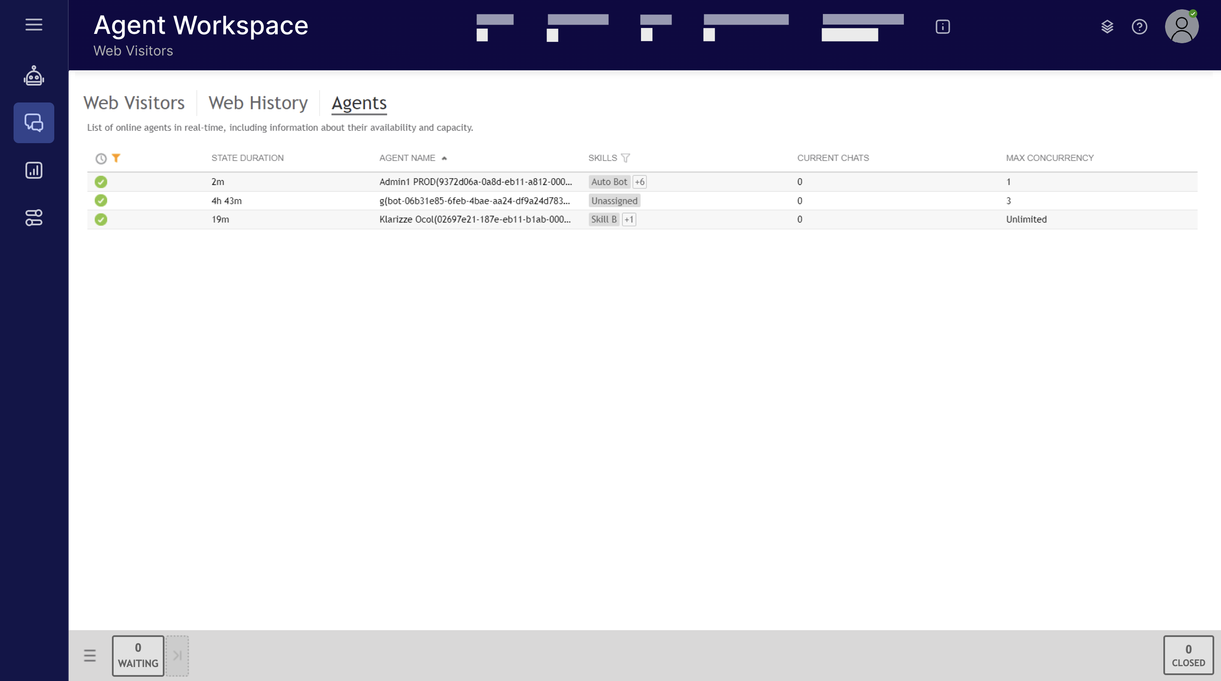The image size is (1221, 681).
Task: Select the Admin1 PROD agent name
Action: click(475, 182)
